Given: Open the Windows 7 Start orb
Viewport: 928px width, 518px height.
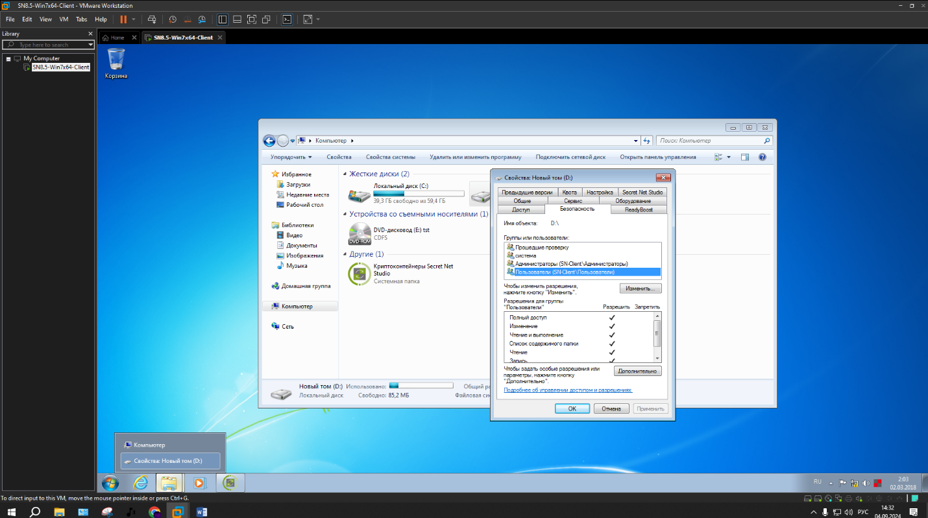Looking at the screenshot, I should click(110, 483).
